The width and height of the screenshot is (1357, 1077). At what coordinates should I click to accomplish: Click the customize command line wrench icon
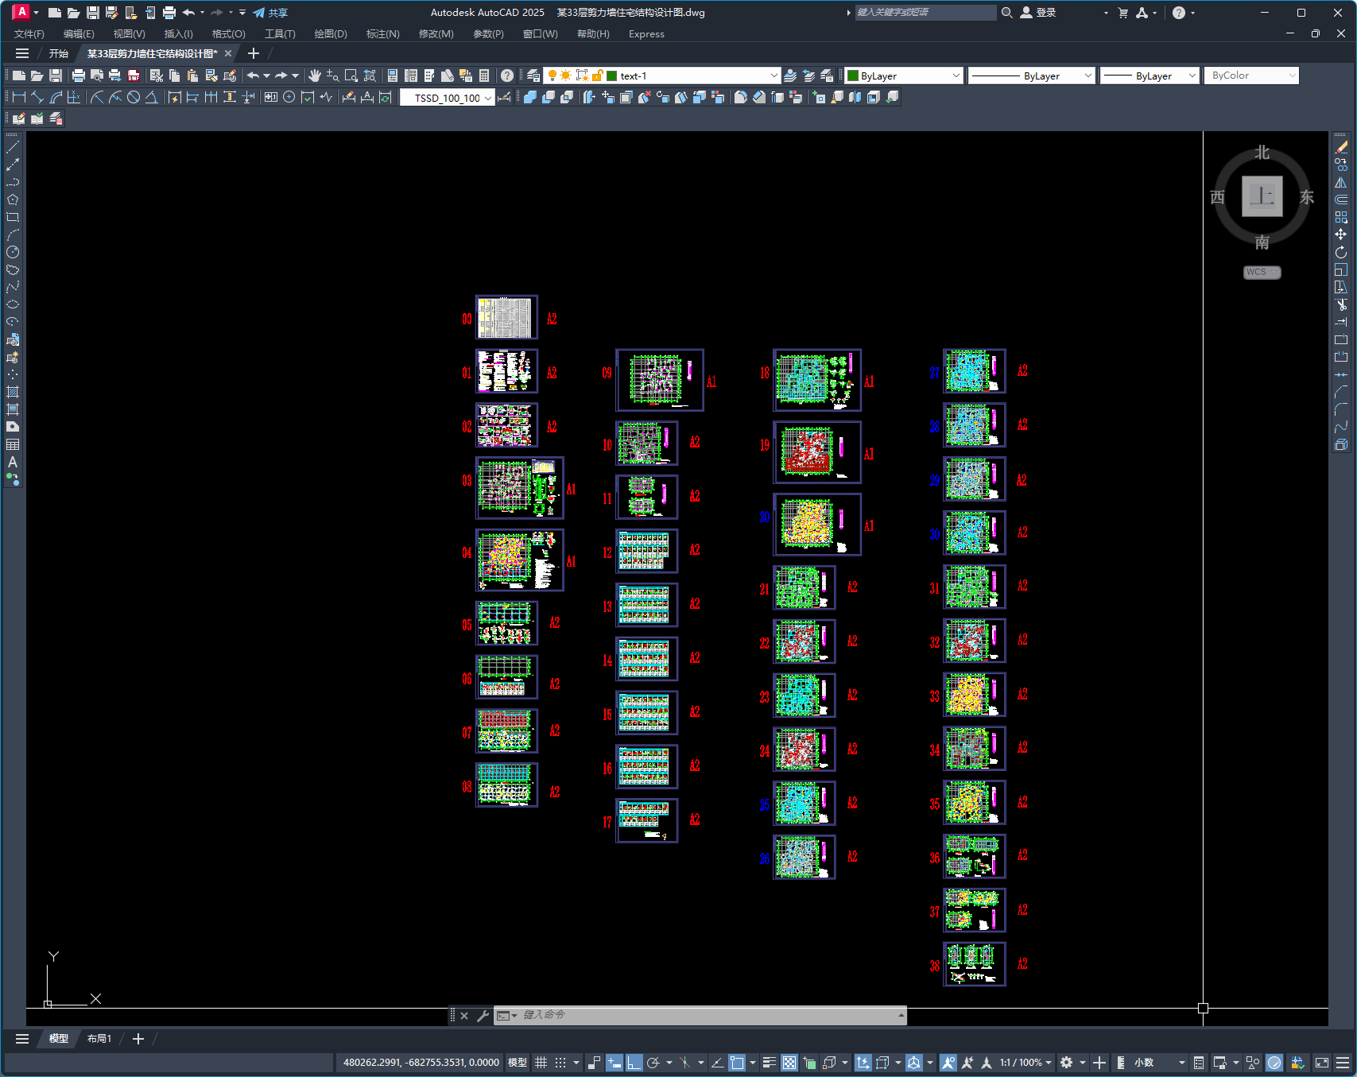point(483,1015)
